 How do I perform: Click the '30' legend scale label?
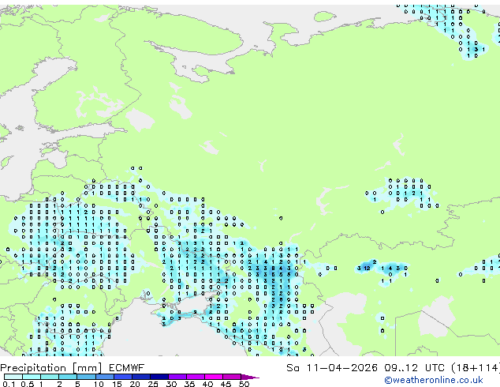[x=171, y=384]
